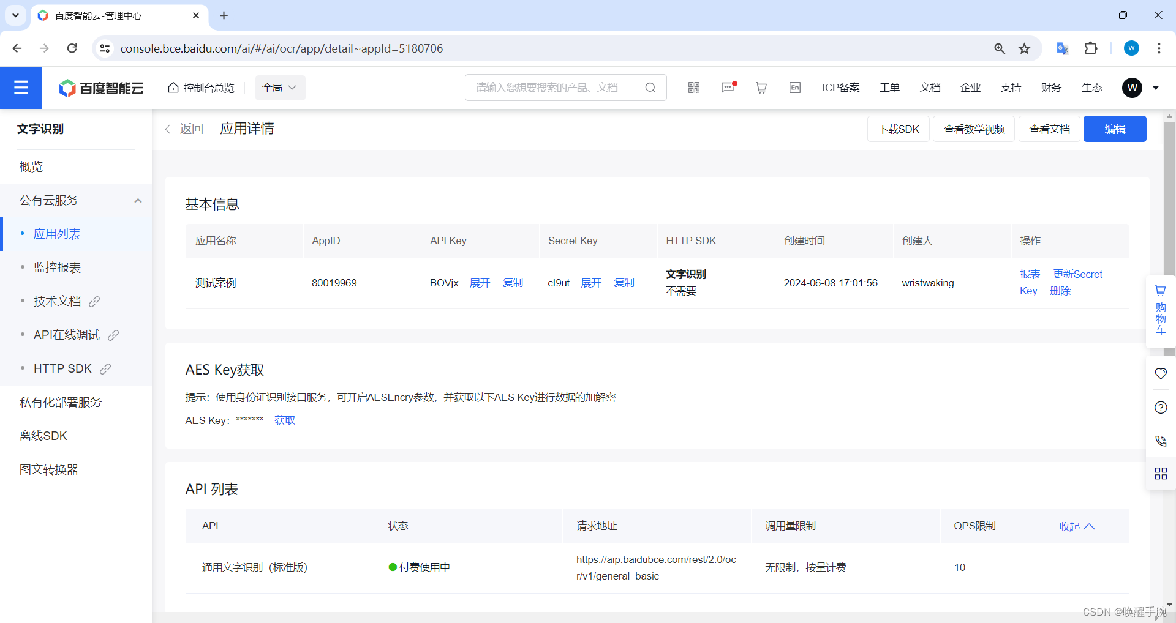Click the 下载SDK button

point(899,129)
